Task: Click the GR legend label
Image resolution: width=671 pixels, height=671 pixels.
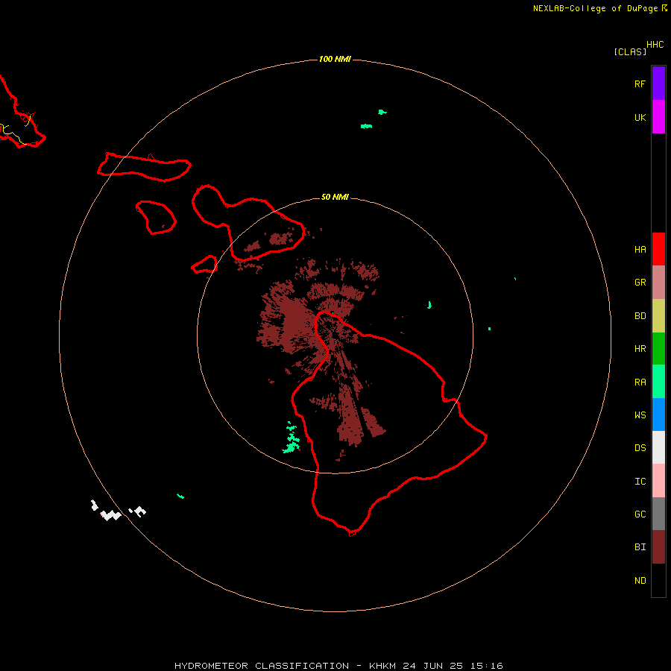Action: tap(640, 283)
